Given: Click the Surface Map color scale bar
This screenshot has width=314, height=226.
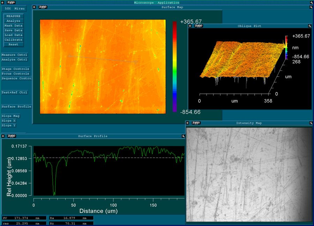Looking at the screenshot, I should point(174,66).
